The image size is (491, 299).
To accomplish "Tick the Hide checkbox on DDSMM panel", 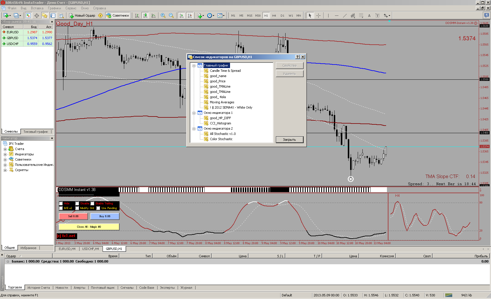I will 61,204.
